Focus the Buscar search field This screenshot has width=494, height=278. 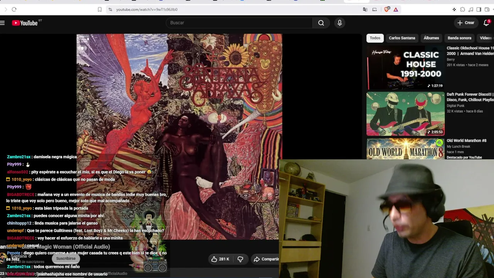click(x=239, y=23)
